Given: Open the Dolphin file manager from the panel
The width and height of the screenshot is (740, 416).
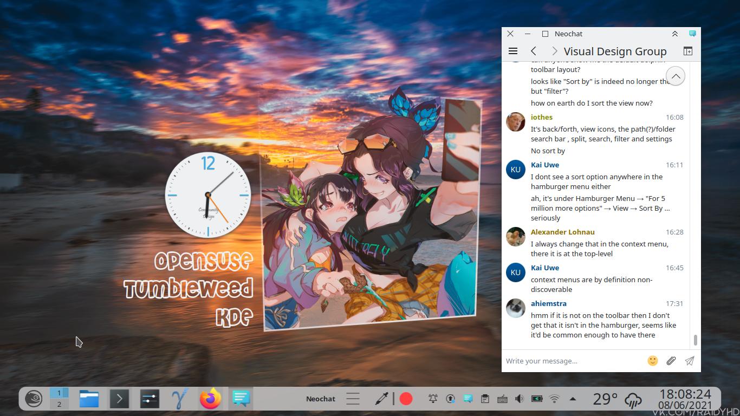Looking at the screenshot, I should tap(89, 399).
